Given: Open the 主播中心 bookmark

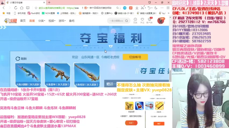Looking at the screenshot, I should [107, 13].
